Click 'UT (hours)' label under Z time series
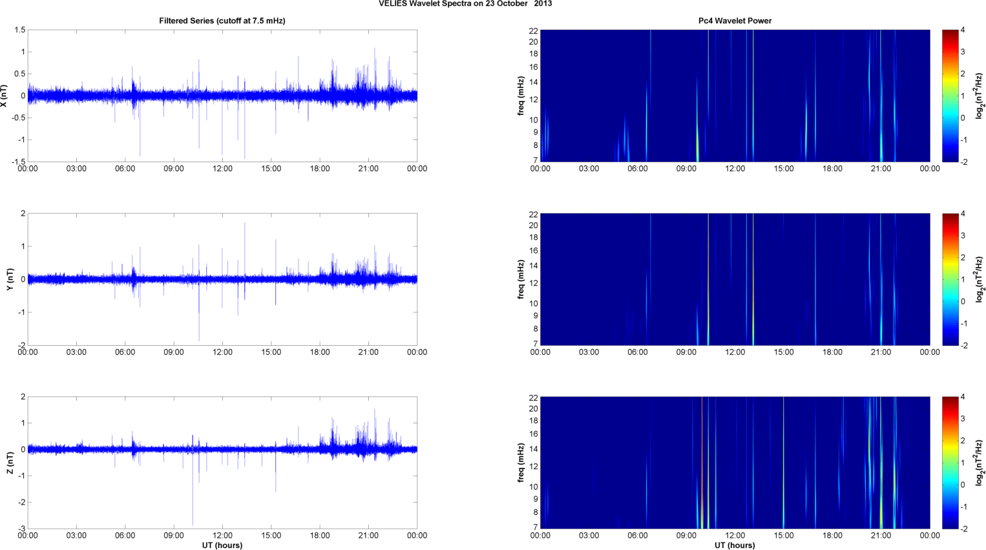This screenshot has height=550, width=986. tap(222, 545)
